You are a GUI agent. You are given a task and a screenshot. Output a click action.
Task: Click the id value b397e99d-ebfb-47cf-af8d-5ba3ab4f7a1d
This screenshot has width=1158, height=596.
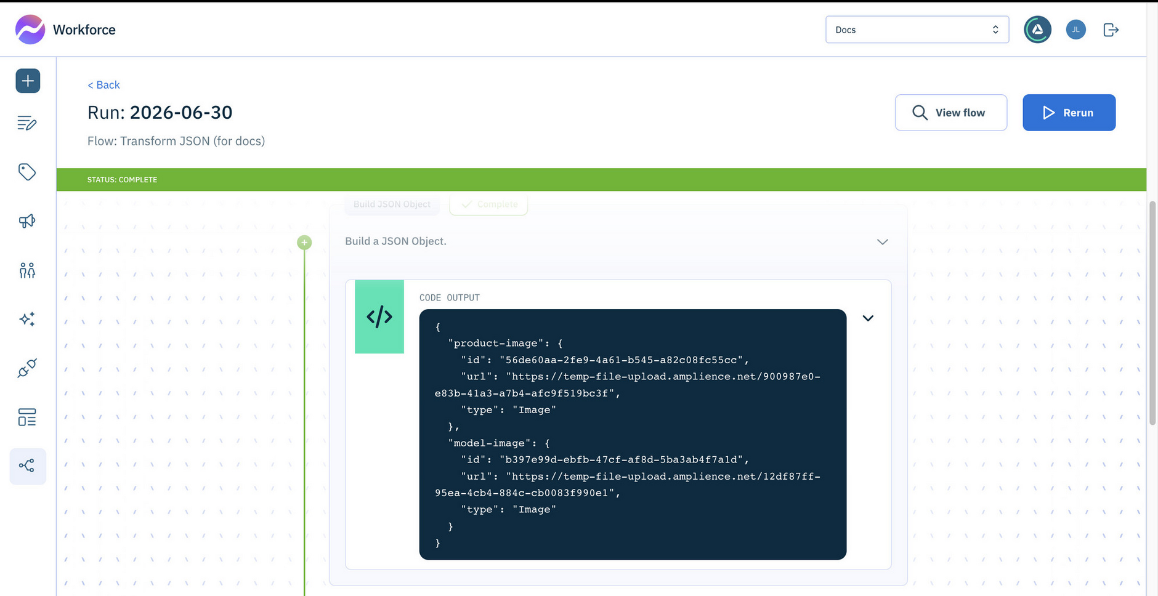[x=621, y=460]
